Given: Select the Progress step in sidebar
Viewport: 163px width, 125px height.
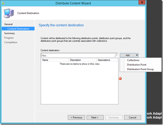Looking at the screenshot, I should (9, 38).
